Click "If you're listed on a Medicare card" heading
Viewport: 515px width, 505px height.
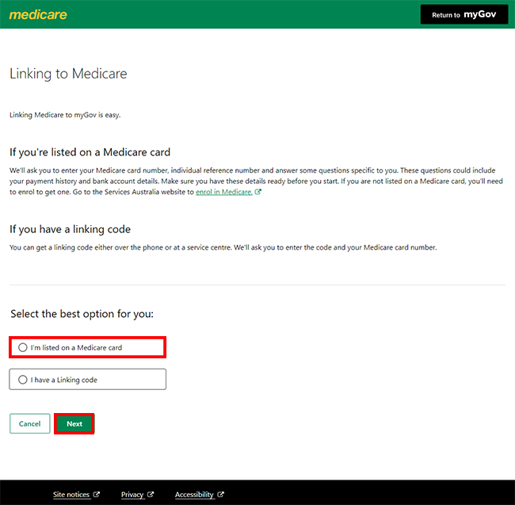90,151
